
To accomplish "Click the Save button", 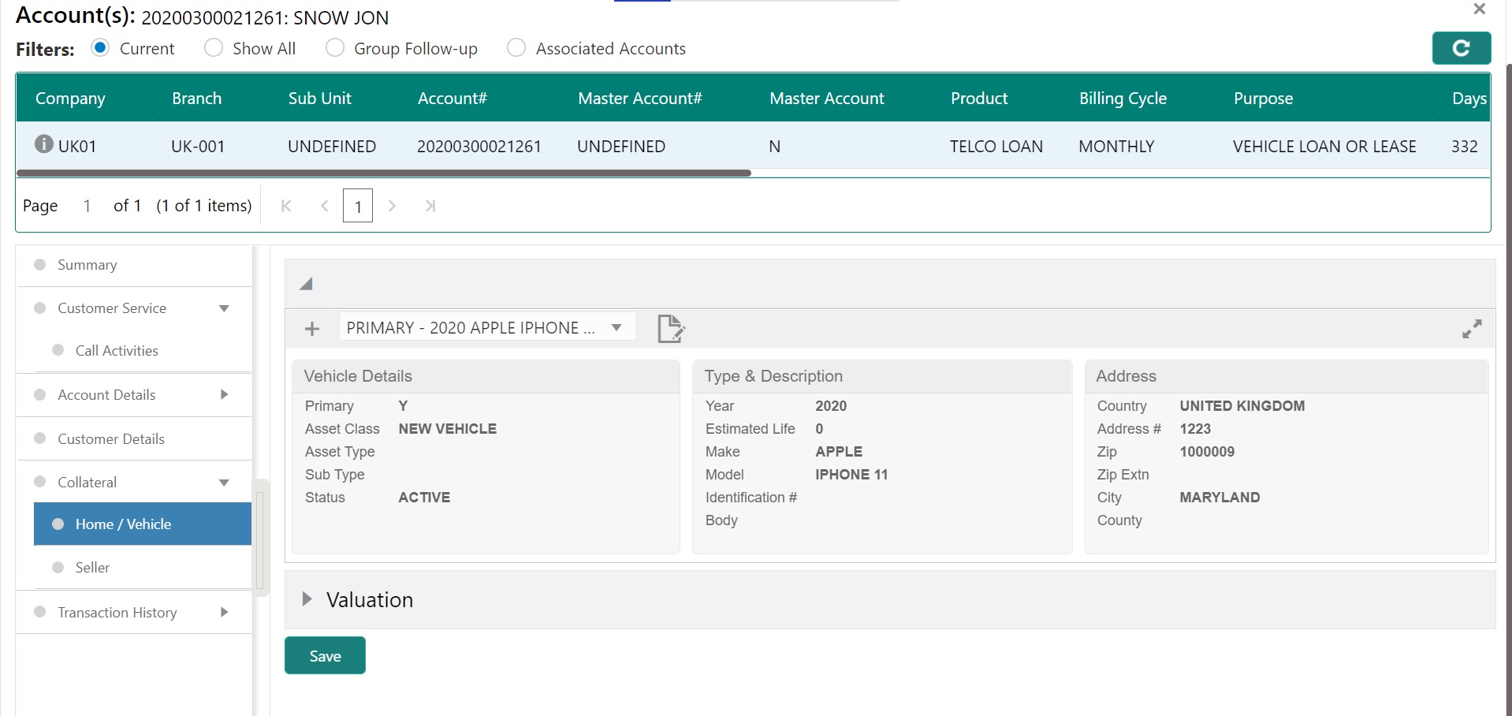I will click(x=325, y=655).
